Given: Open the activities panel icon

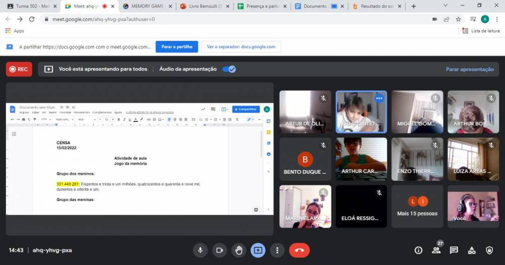Looking at the screenshot, I should (x=472, y=250).
